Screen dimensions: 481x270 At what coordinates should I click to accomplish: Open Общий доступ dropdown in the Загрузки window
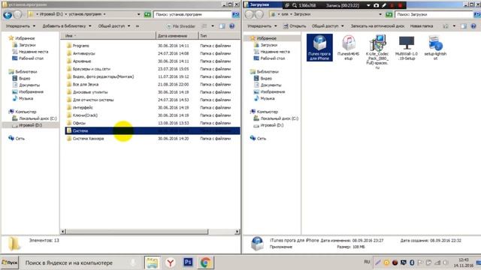(328, 26)
